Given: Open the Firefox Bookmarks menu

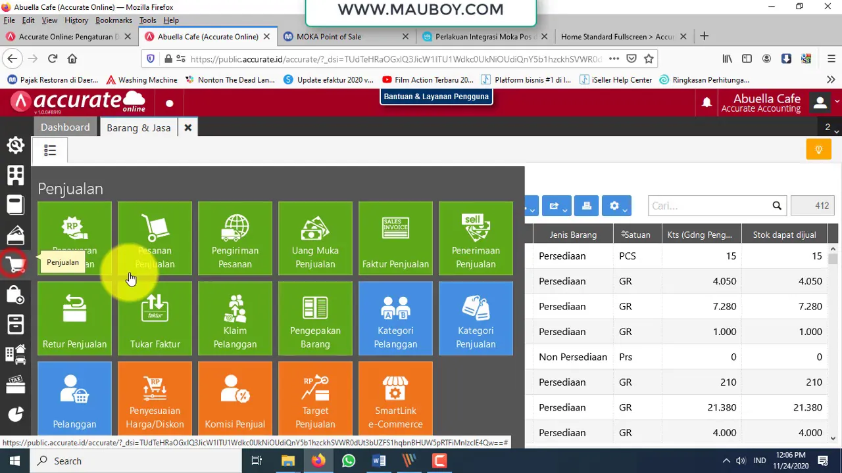Looking at the screenshot, I should 114,20.
